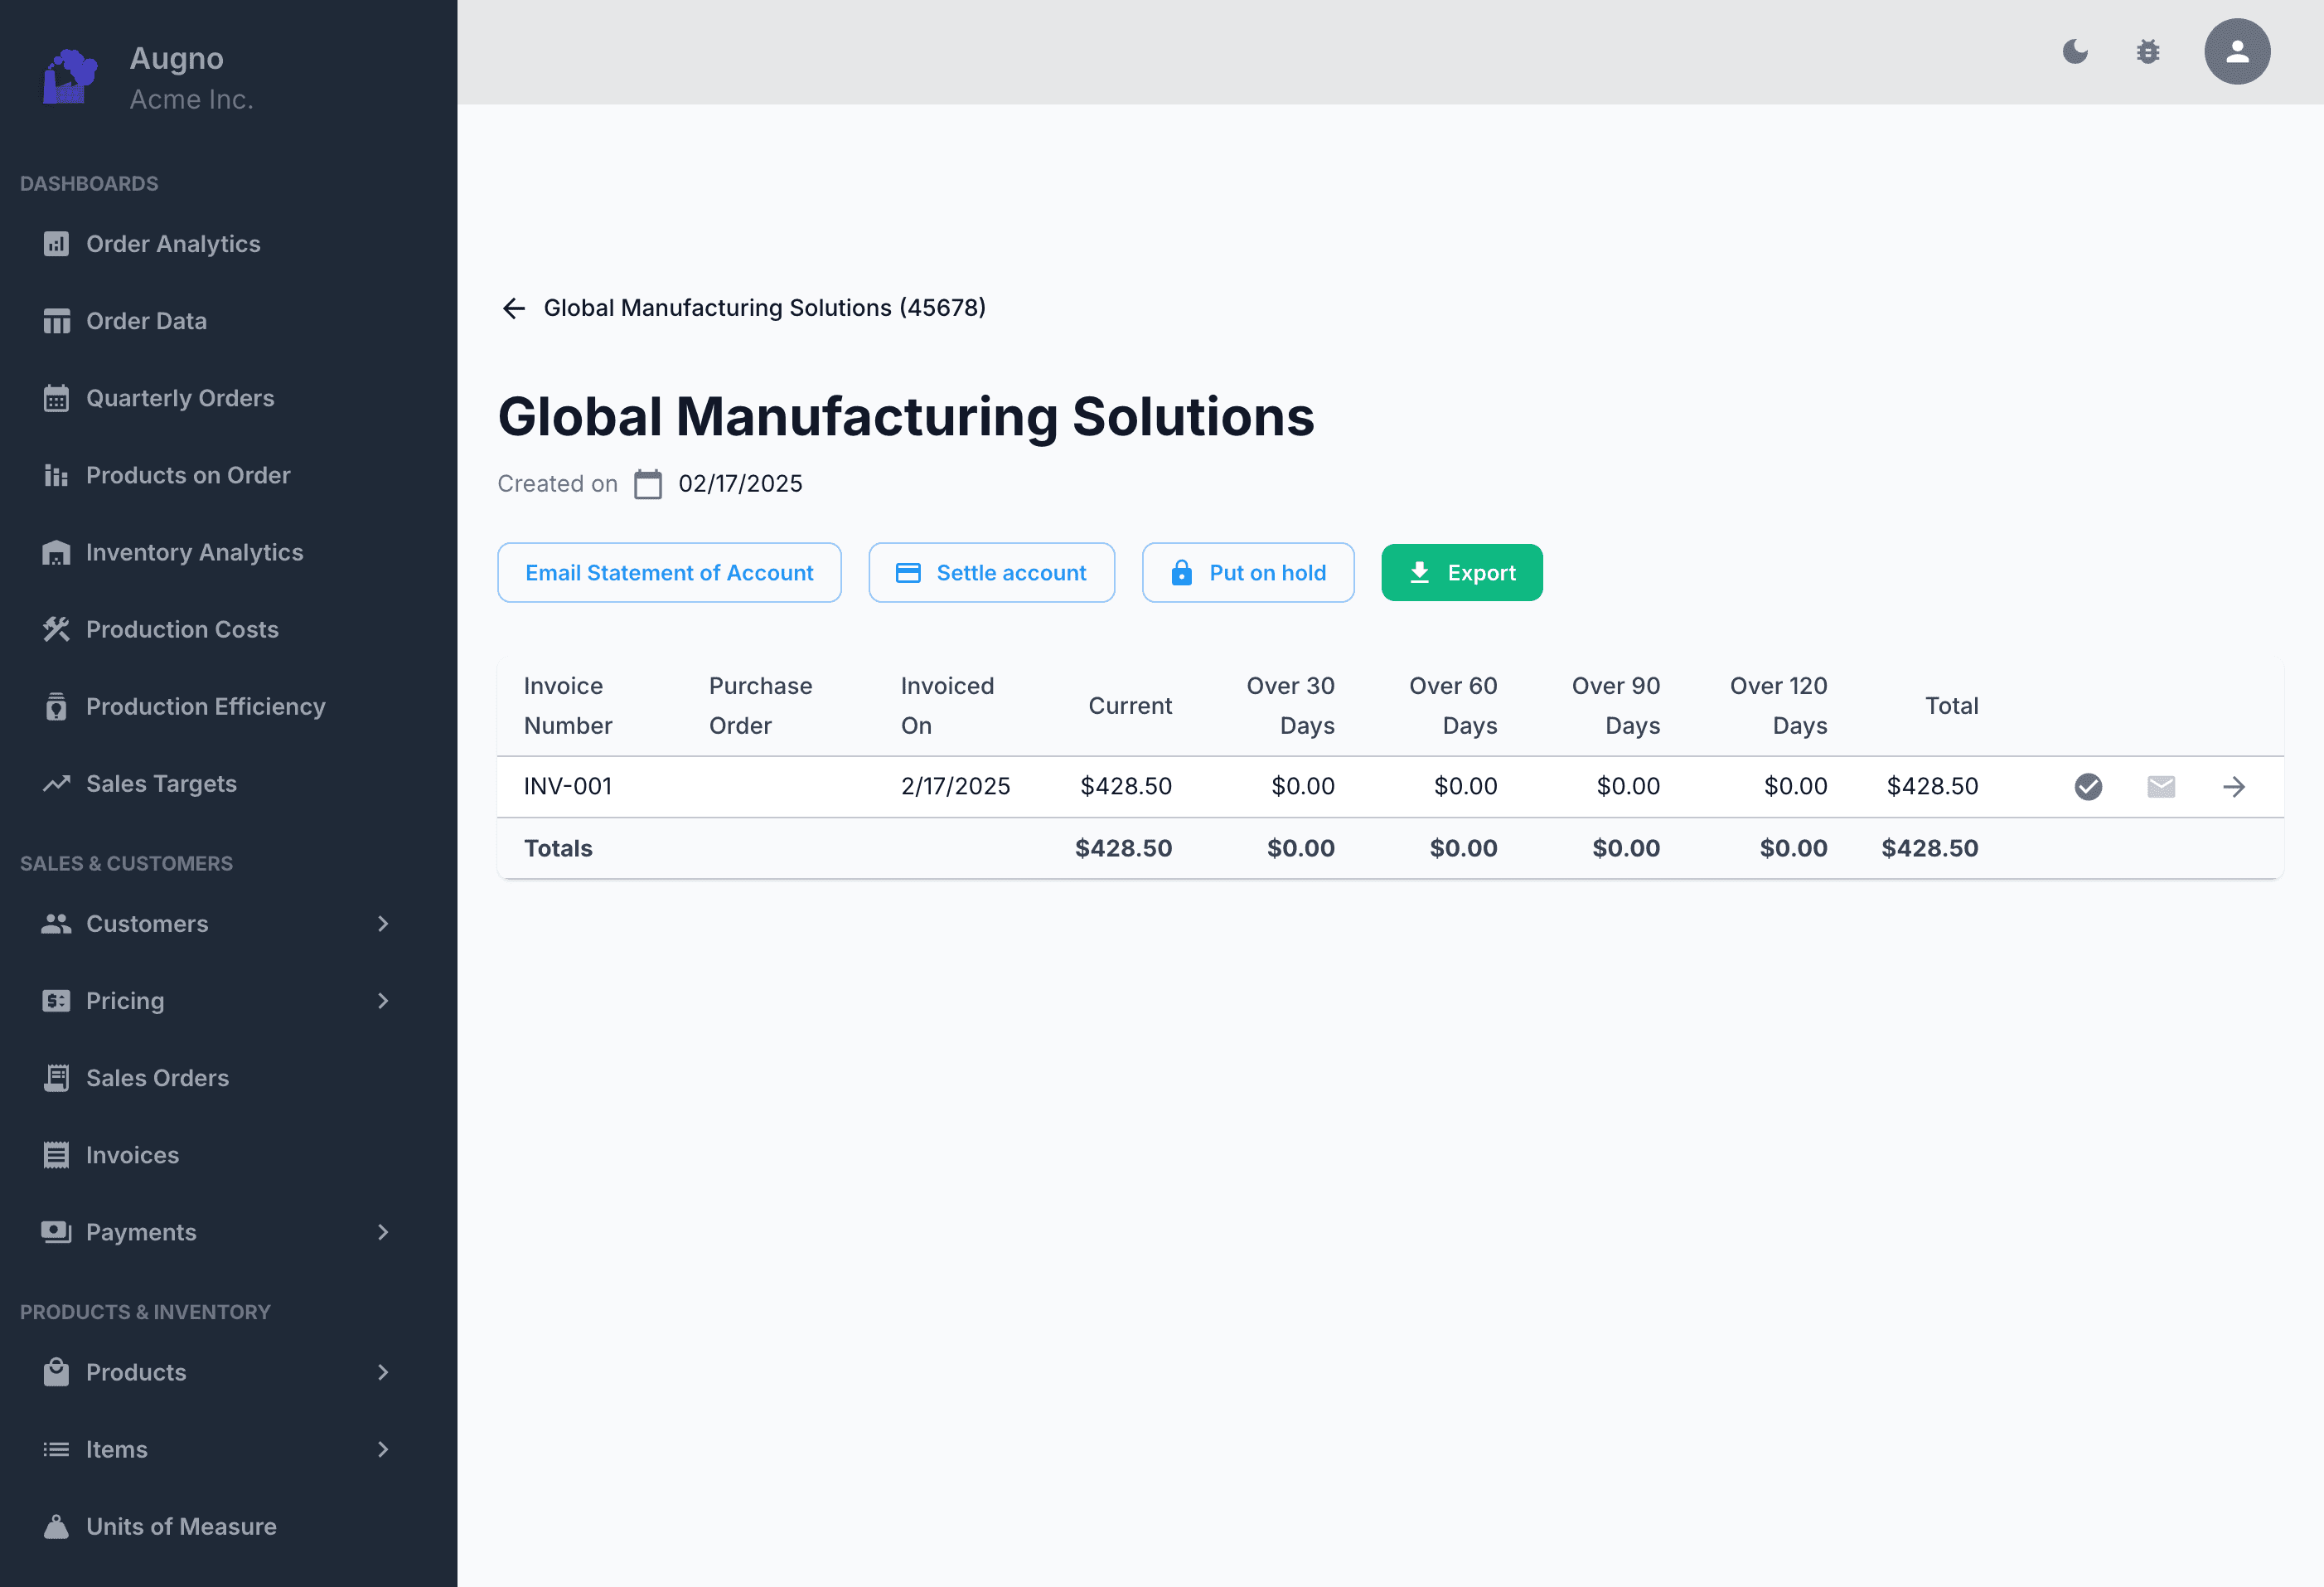This screenshot has width=2324, height=1587.
Task: Click Units of Measure weight icon
Action: (56, 1526)
